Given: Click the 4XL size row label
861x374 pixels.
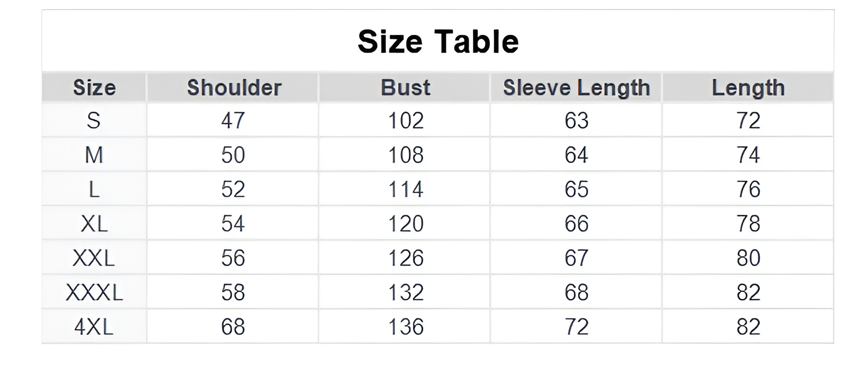Looking at the screenshot, I should tap(94, 327).
